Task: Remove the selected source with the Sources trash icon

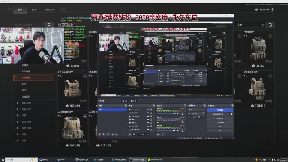Action: click(134, 134)
